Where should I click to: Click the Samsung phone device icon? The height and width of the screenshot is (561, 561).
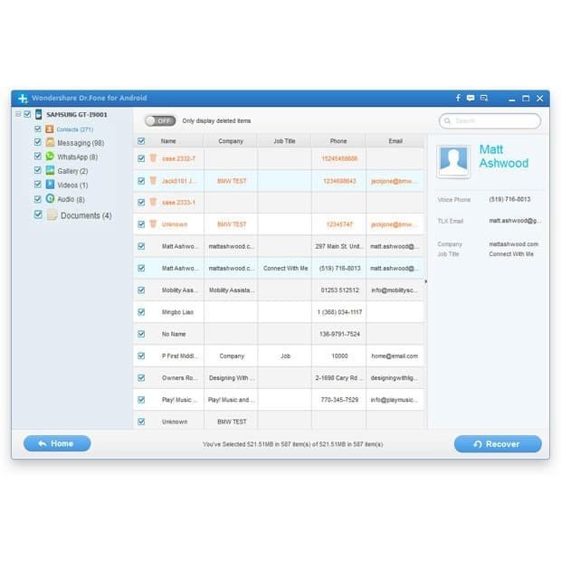[x=38, y=115]
